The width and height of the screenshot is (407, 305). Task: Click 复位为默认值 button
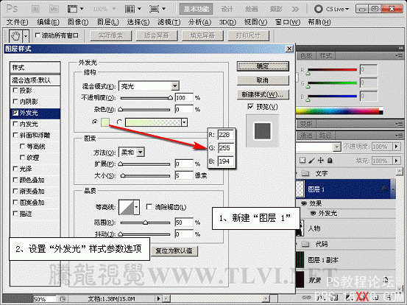pos(174,250)
